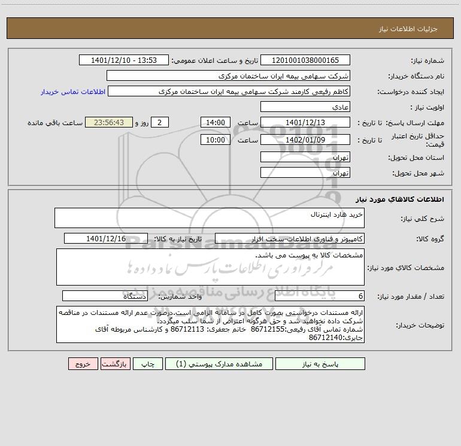Click deadline time field 14:00
The width and height of the screenshot is (461, 446).
pyautogui.click(x=215, y=122)
